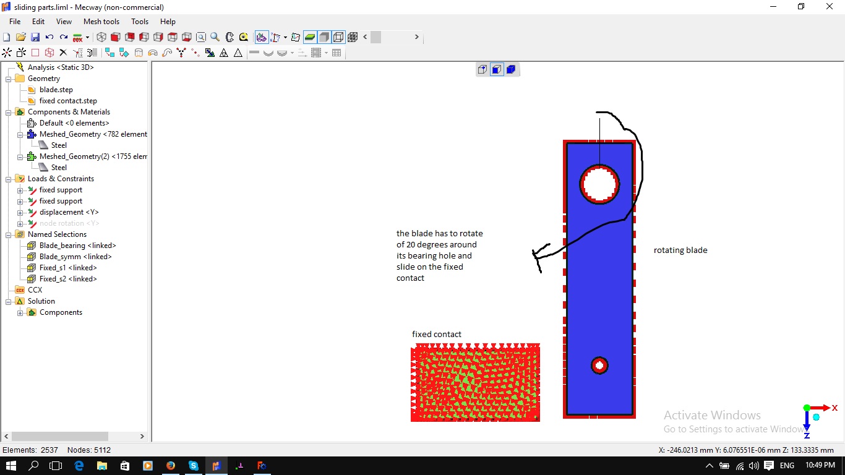Select the Default <0 elements> component
This screenshot has width=845, height=475.
click(74, 123)
